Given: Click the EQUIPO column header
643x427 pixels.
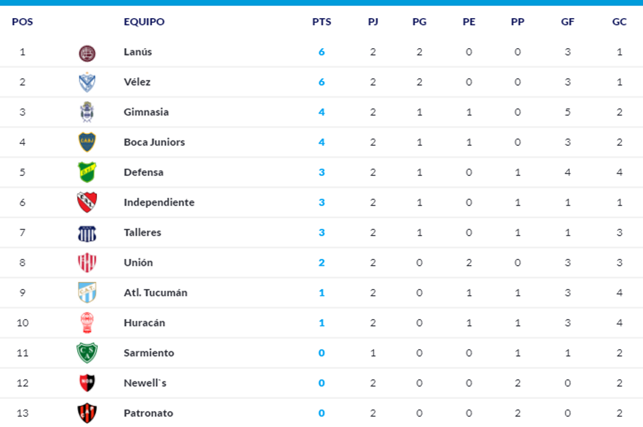Looking at the screenshot, I should (144, 21).
